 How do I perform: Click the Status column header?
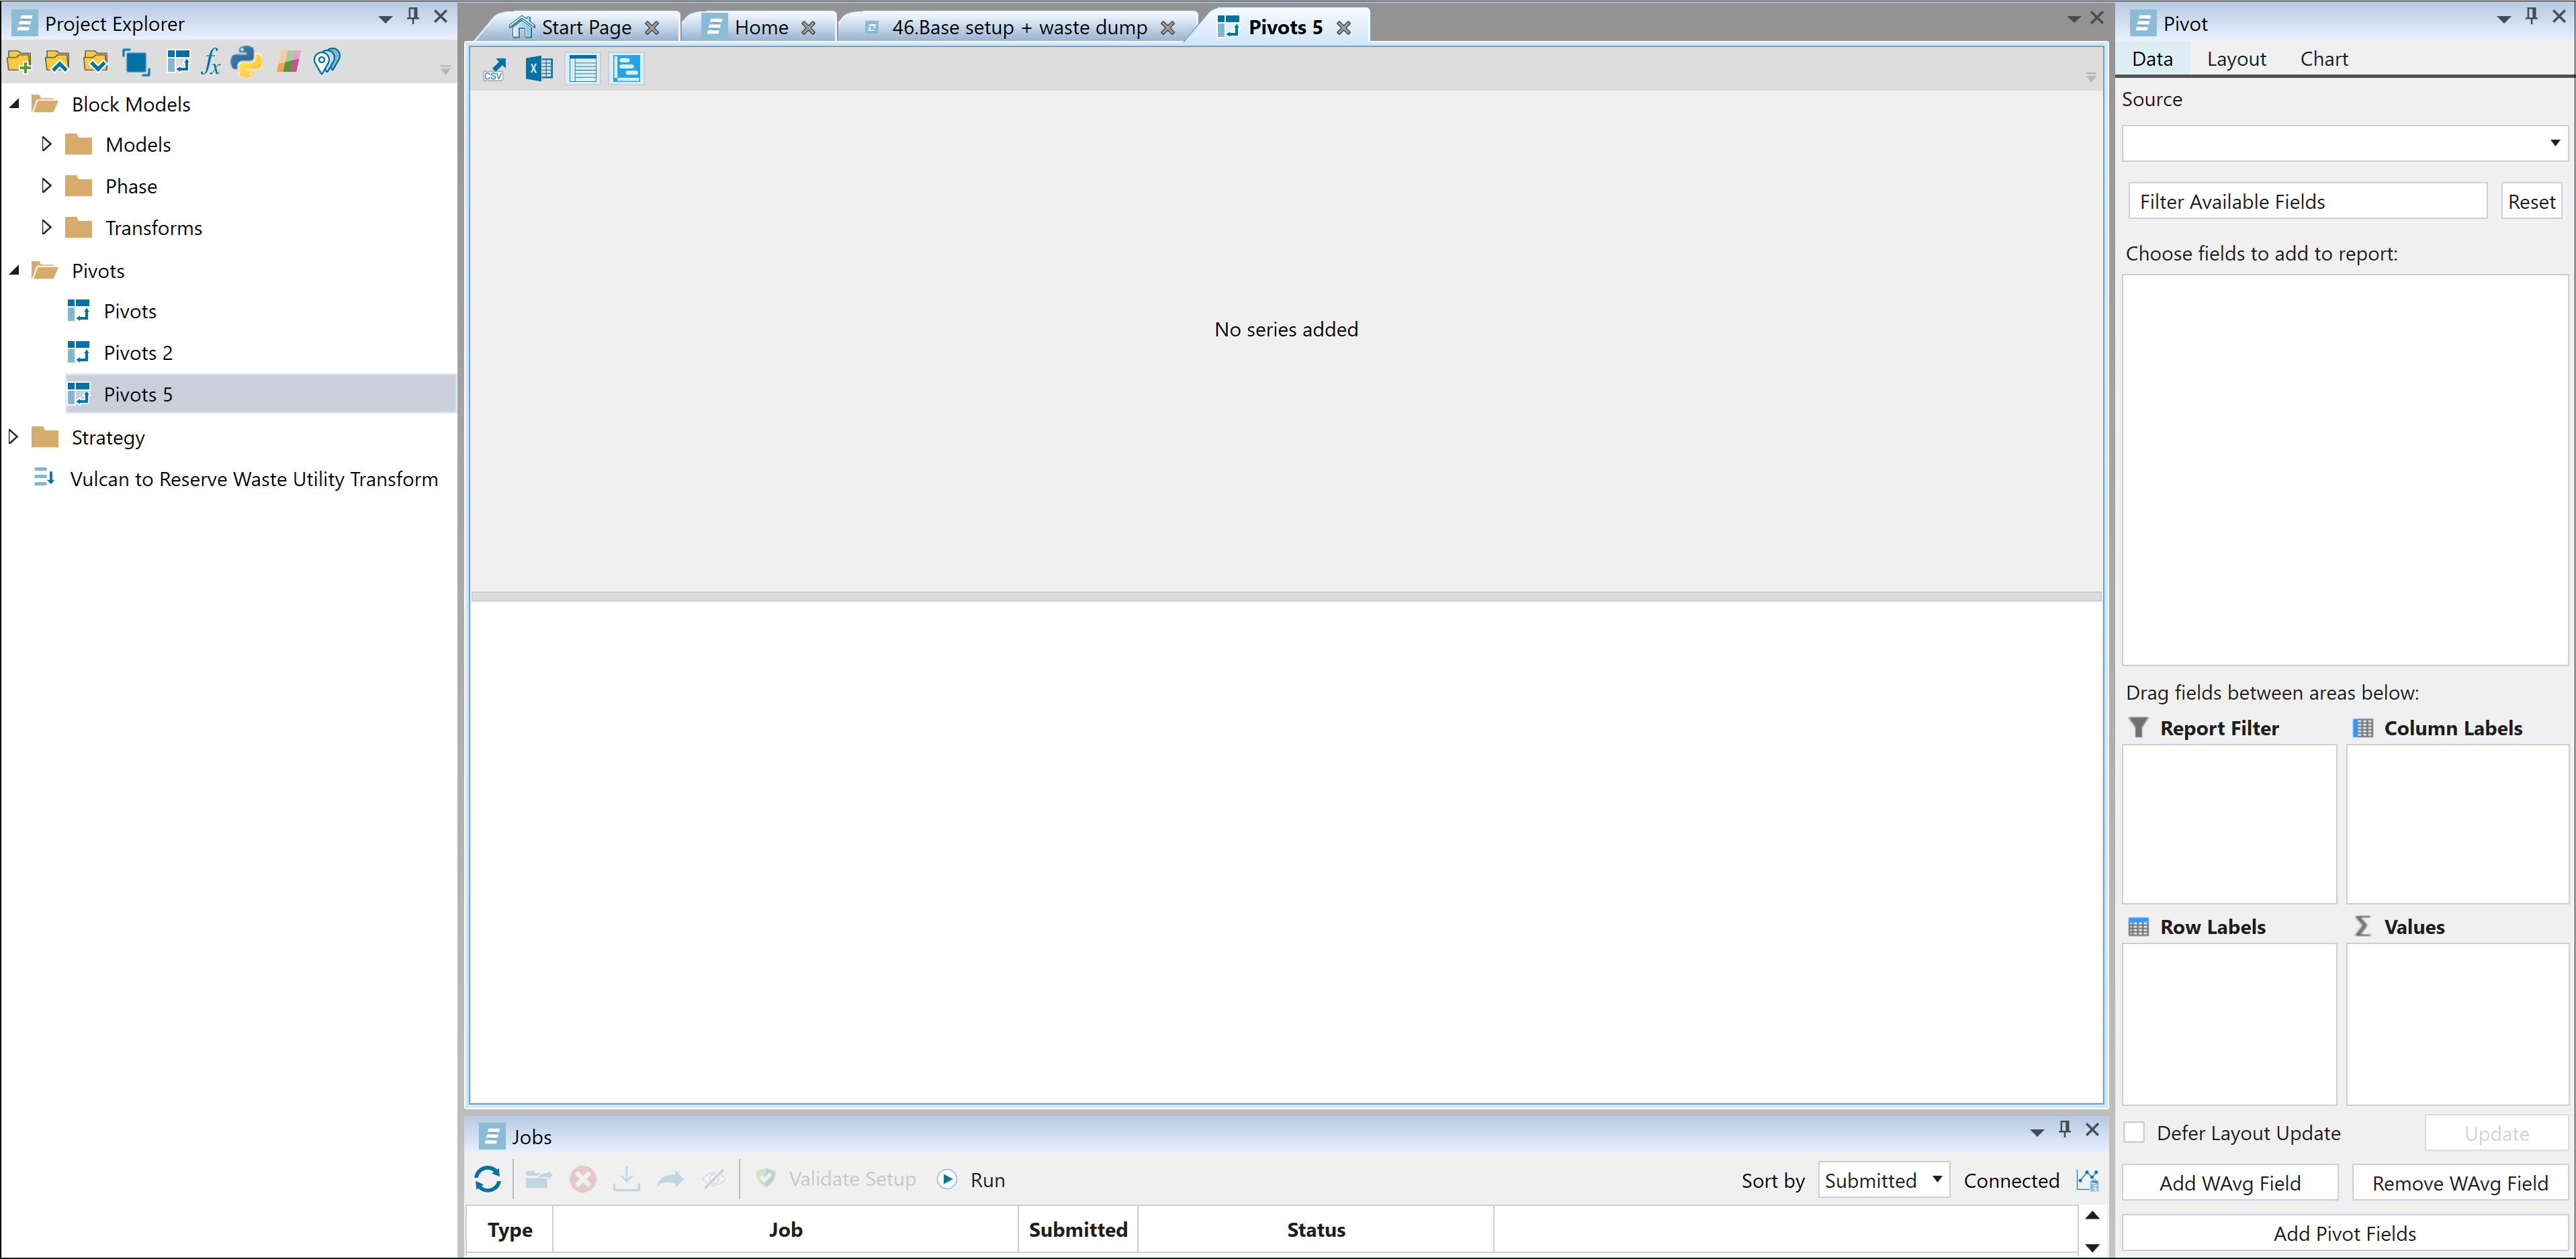click(x=1315, y=1230)
